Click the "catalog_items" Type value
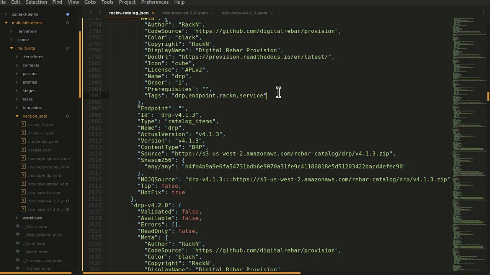This screenshot has height=275, width=490. pyautogui.click(x=190, y=121)
